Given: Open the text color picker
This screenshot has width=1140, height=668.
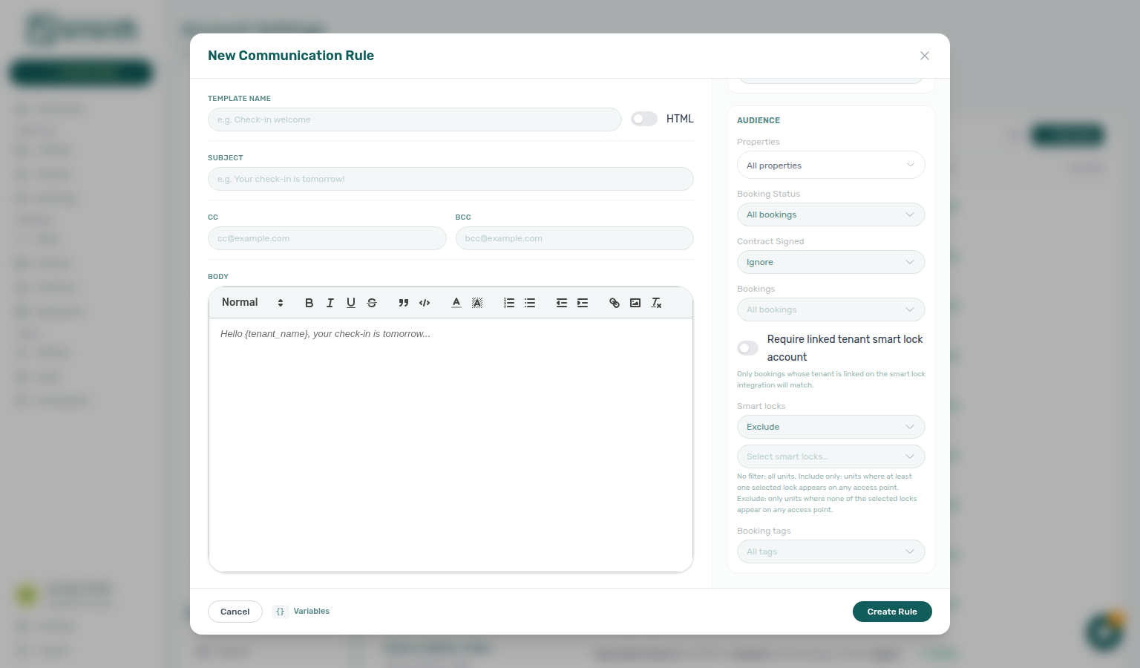Looking at the screenshot, I should click(456, 303).
